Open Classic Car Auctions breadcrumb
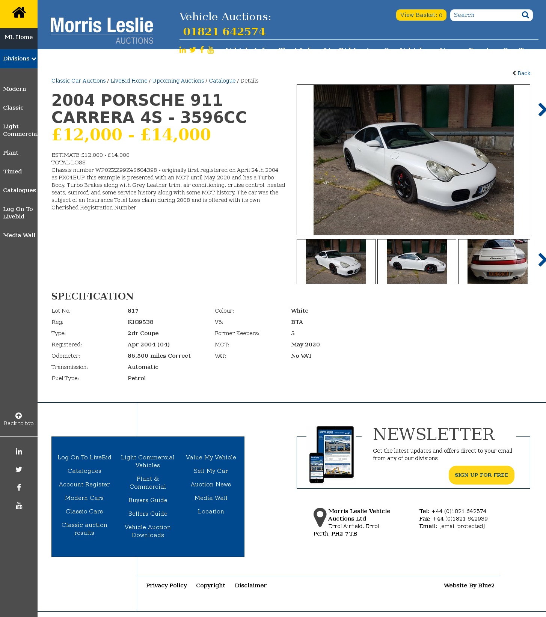Viewport: 546px width, 617px height. pos(78,81)
